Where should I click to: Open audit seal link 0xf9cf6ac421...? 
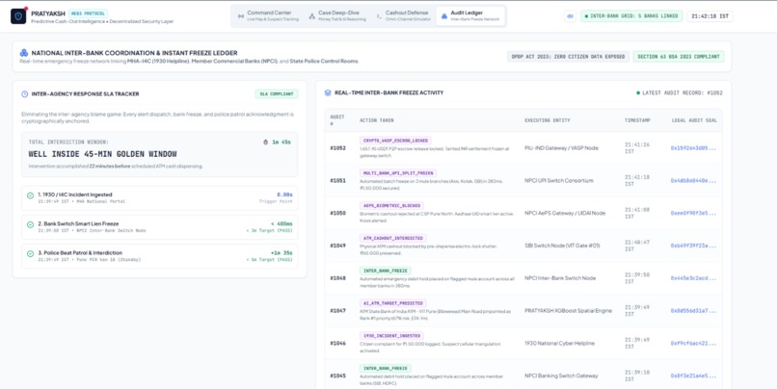tap(693, 343)
